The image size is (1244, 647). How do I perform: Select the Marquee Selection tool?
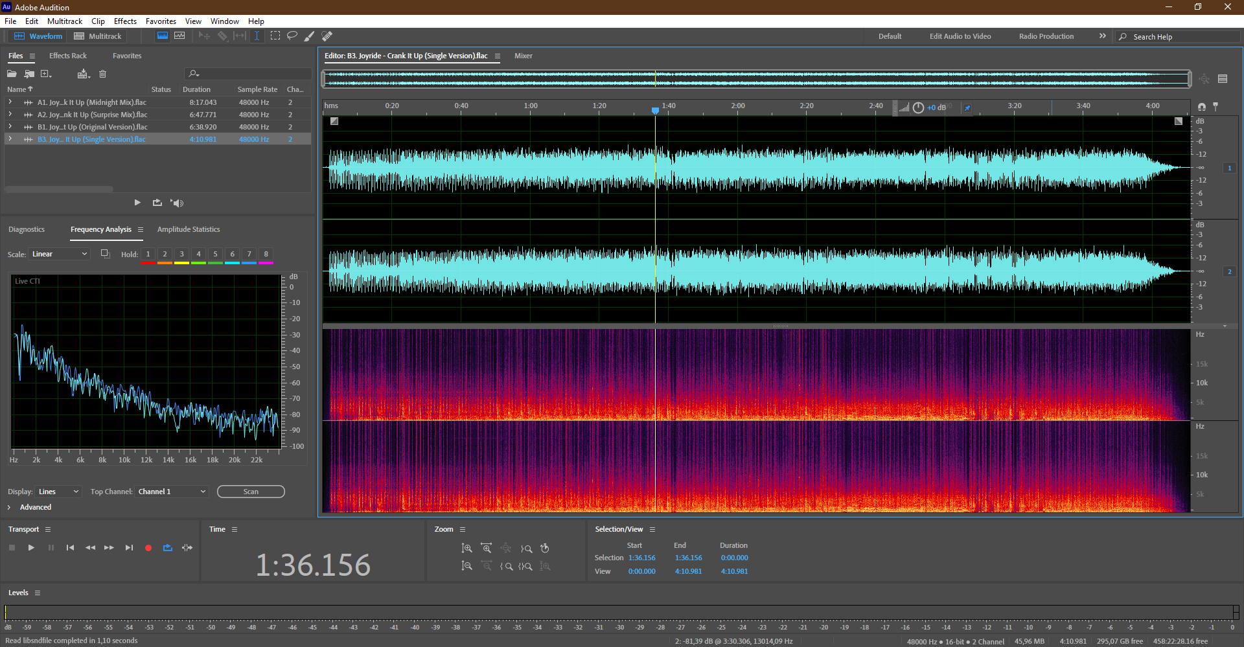tap(275, 36)
